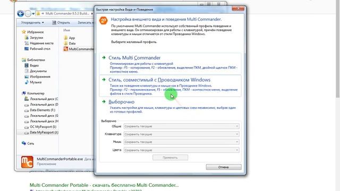
Task: Close the quick setup dialog
Action: [238, 8]
